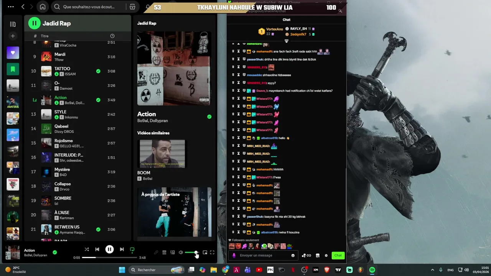Select track Qabeel by Dizzy DROS
491x276 pixels.
pyautogui.click(x=77, y=128)
